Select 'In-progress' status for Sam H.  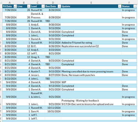point(129,111)
